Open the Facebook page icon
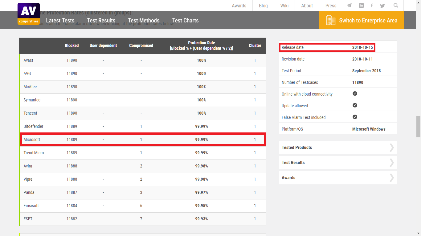The height and width of the screenshot is (236, 421). (x=372, y=5)
